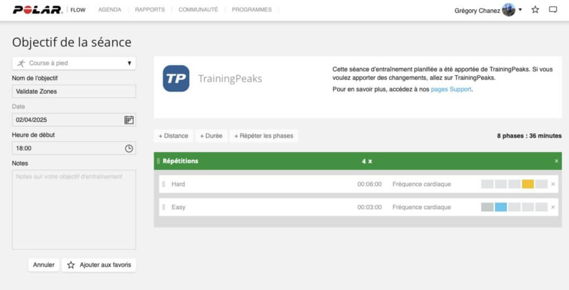This screenshot has width=569, height=290.
Task: Open the AGENDA menu
Action: [109, 10]
